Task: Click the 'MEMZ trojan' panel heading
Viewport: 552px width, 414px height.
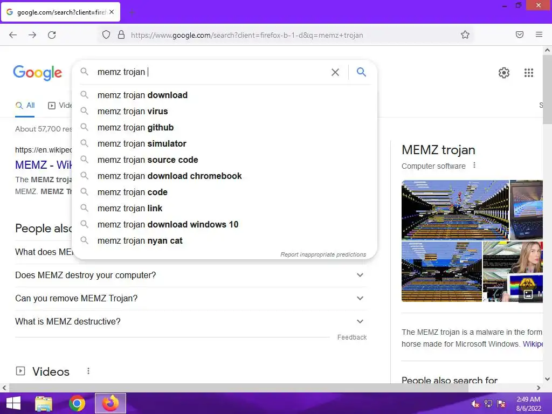Action: tap(438, 150)
